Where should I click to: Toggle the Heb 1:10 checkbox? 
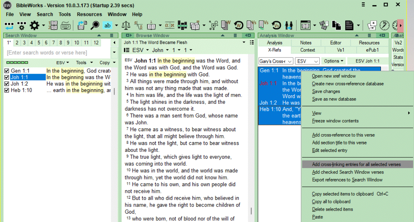tap(6, 90)
